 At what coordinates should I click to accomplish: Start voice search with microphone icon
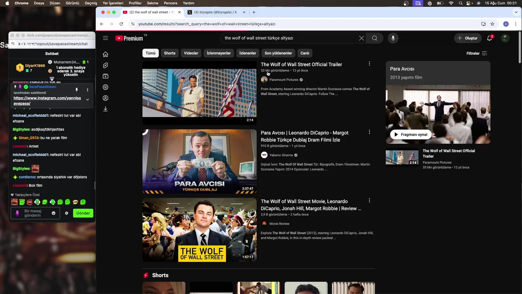(393, 38)
